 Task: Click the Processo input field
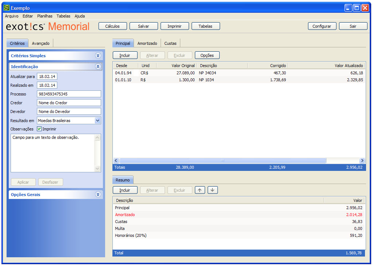coord(69,94)
